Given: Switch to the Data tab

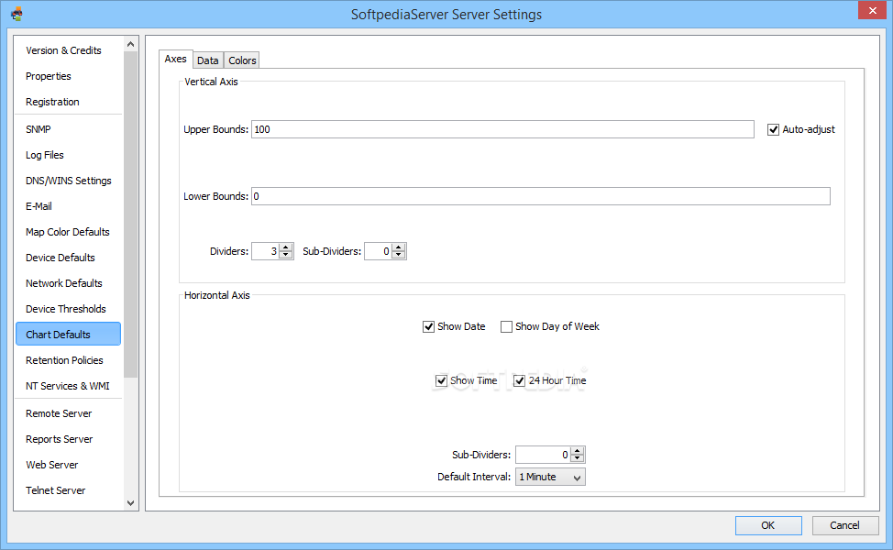Looking at the screenshot, I should (x=208, y=60).
